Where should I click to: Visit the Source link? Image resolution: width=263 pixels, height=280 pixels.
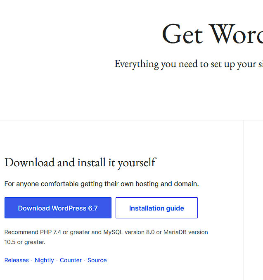click(x=97, y=260)
